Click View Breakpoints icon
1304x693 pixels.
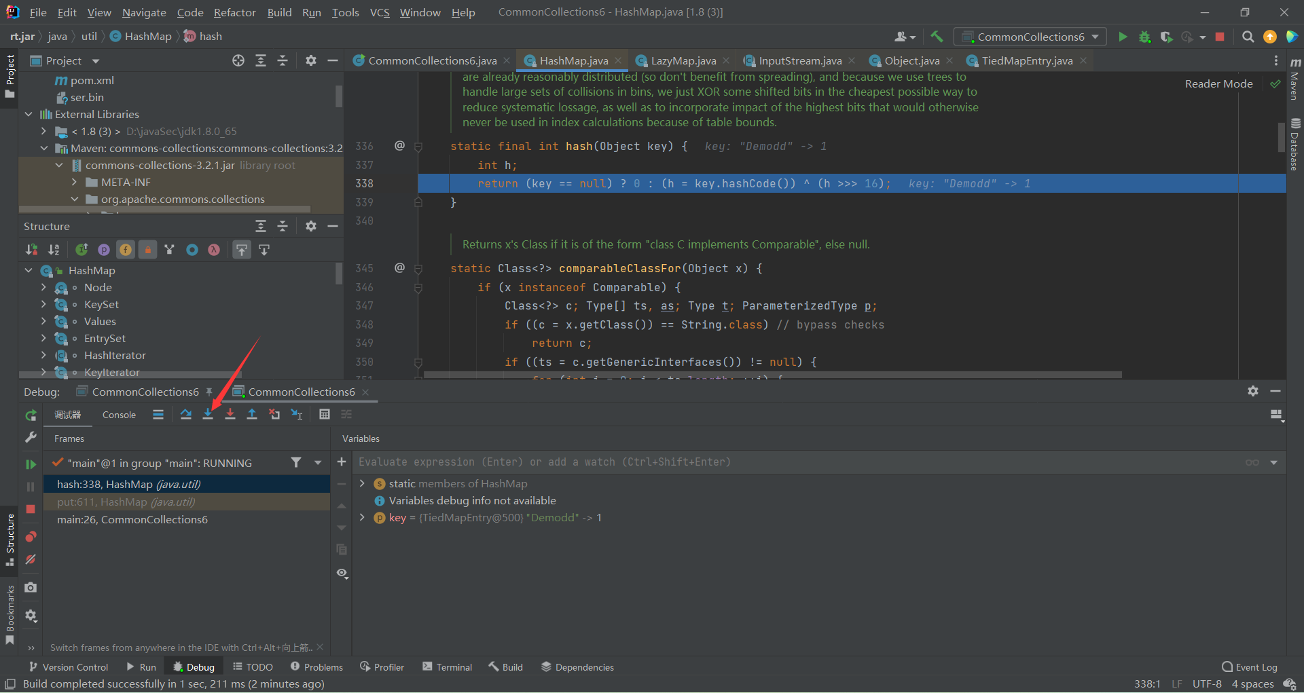31,537
